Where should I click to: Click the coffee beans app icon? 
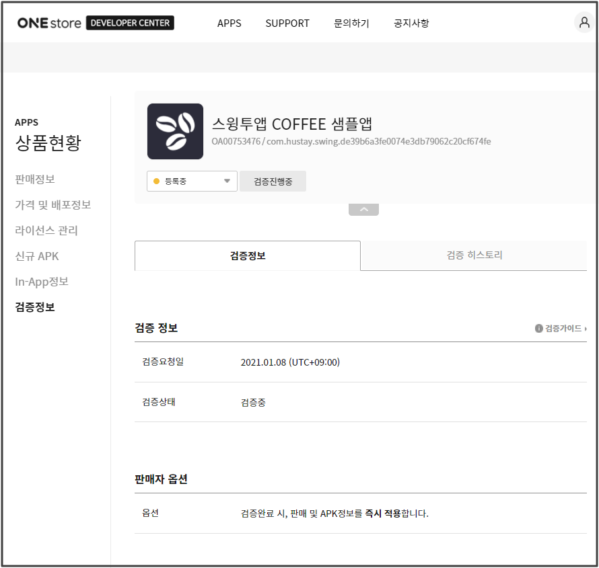pos(175,131)
